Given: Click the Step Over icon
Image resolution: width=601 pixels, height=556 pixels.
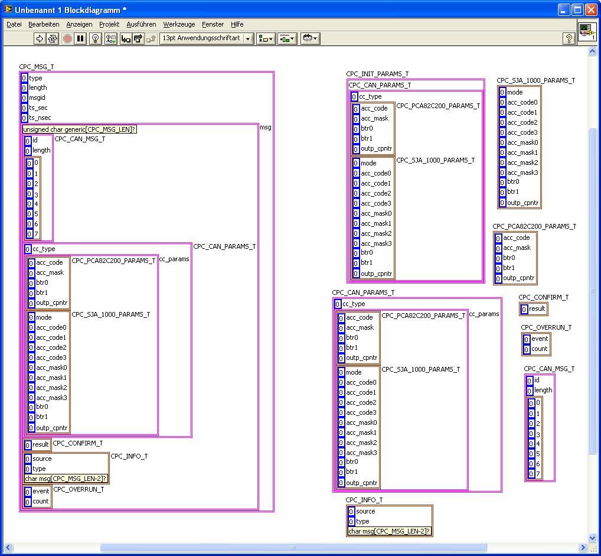Looking at the screenshot, I should point(138,38).
